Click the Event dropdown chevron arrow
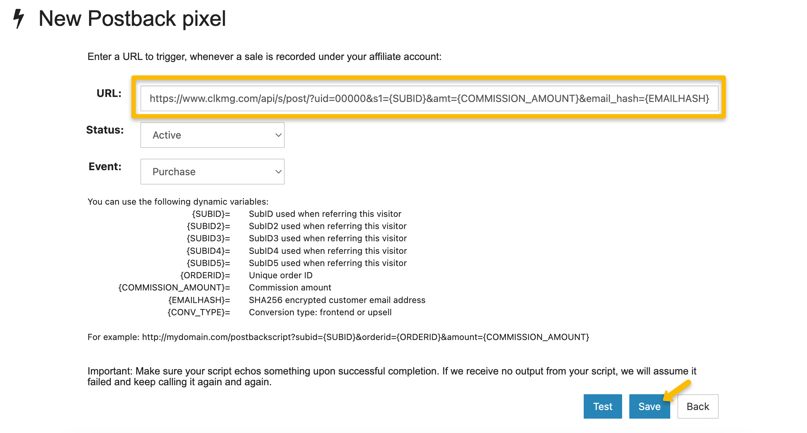The image size is (807, 433). tap(278, 172)
